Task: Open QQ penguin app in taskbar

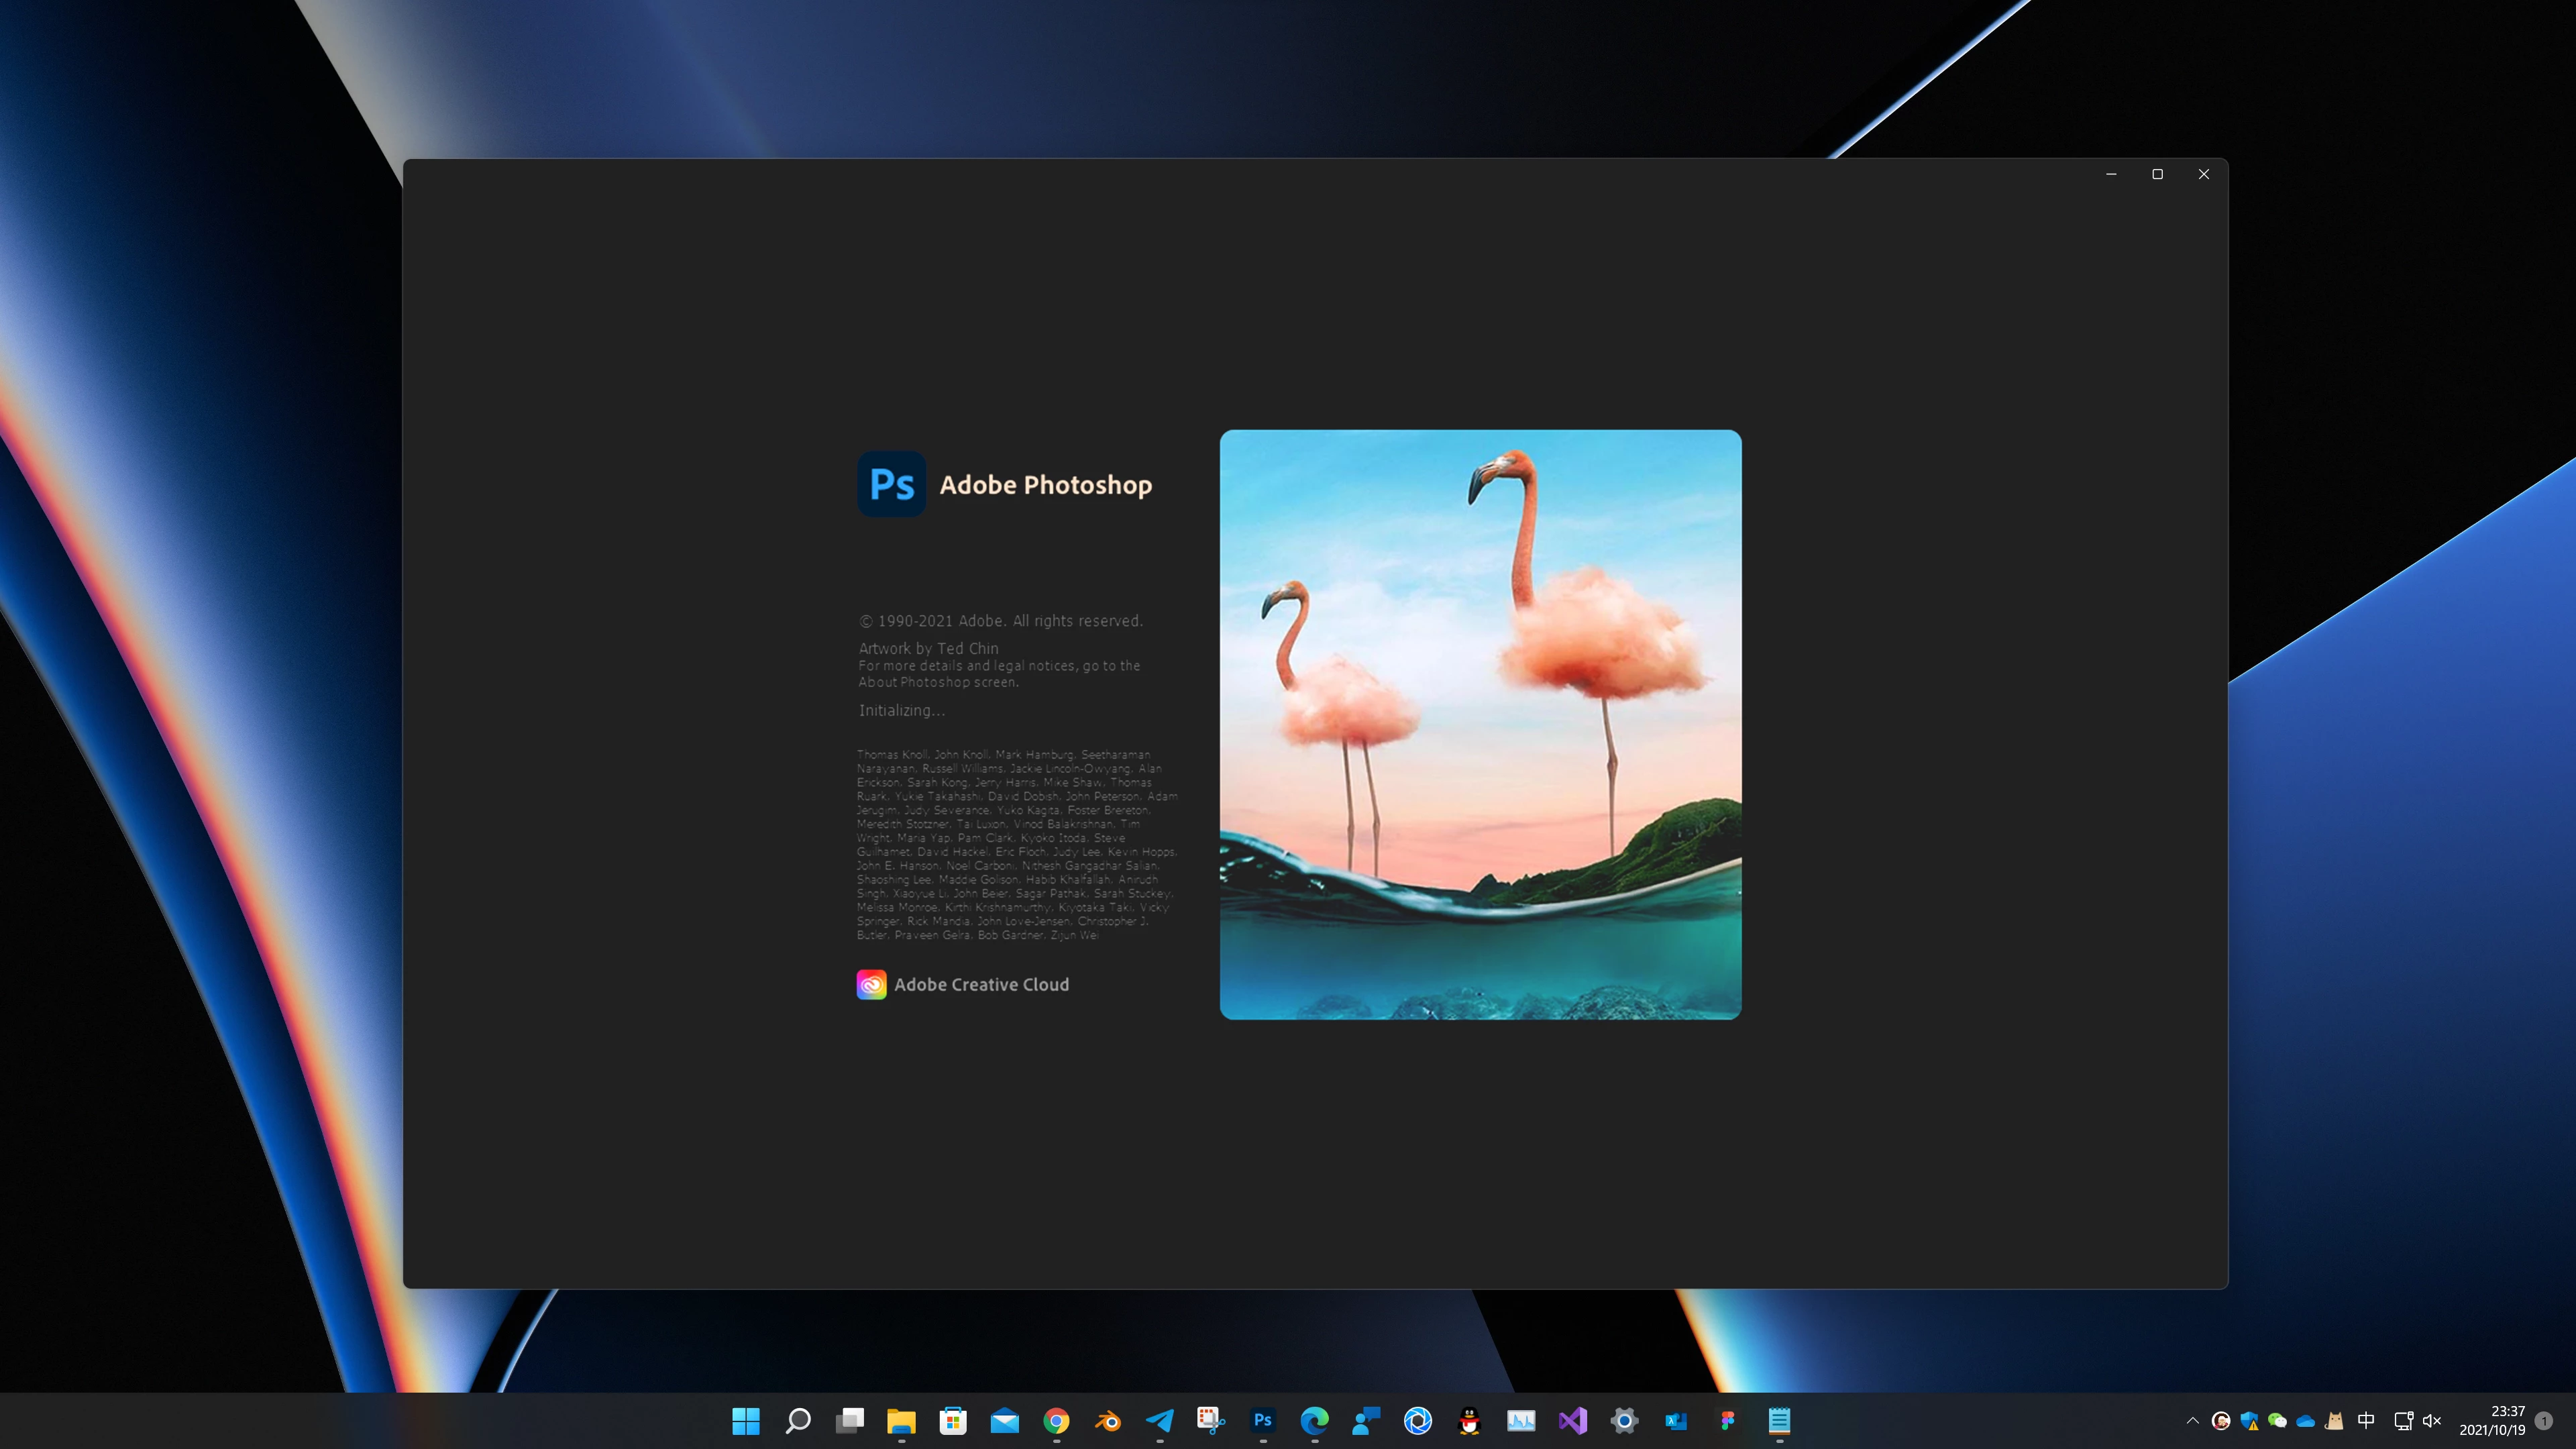Action: coord(1469,1420)
